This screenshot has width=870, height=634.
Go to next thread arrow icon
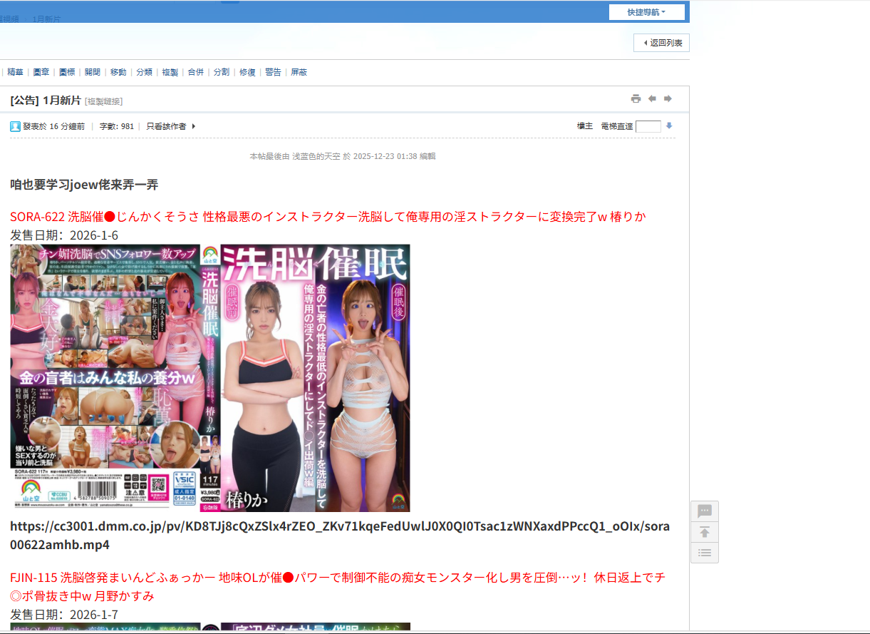(x=668, y=98)
